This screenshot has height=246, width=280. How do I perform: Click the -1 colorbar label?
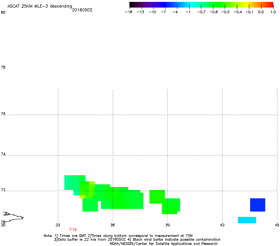tap(188, 12)
